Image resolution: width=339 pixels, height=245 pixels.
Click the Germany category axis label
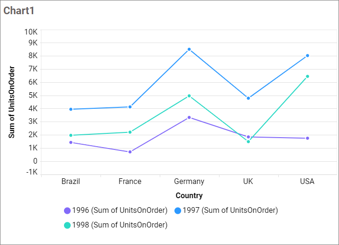pyautogui.click(x=189, y=181)
